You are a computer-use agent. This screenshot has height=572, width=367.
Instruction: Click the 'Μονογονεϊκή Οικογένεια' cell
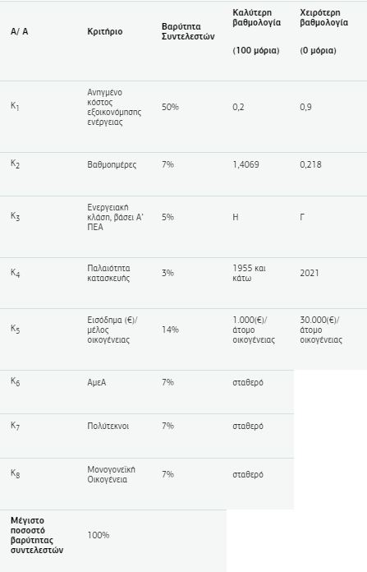pos(111,474)
